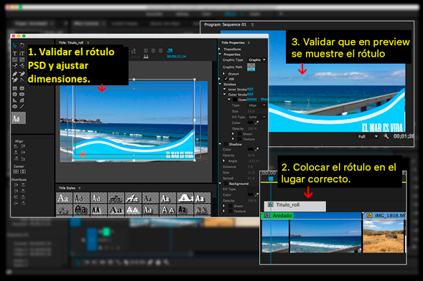
Task: Click Add next to Inner Stroke
Action: coord(250,89)
